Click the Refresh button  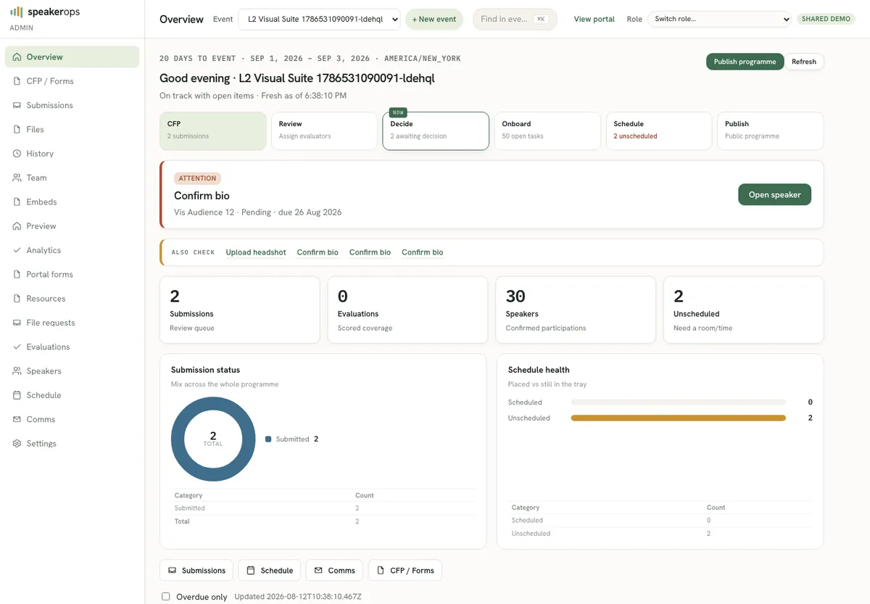click(804, 62)
